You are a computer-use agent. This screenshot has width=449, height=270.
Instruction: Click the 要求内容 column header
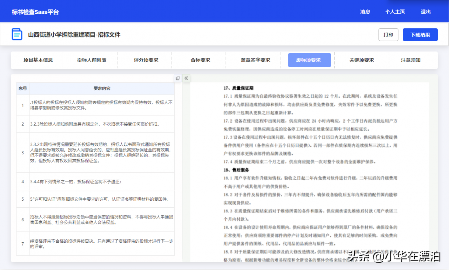point(102,89)
